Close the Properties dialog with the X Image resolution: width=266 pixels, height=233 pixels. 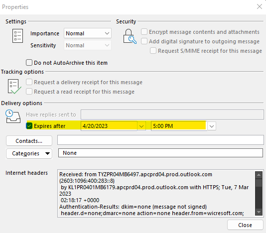click(260, 6)
